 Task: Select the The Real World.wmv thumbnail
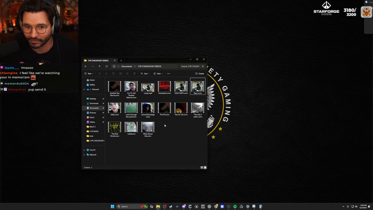tap(114, 127)
